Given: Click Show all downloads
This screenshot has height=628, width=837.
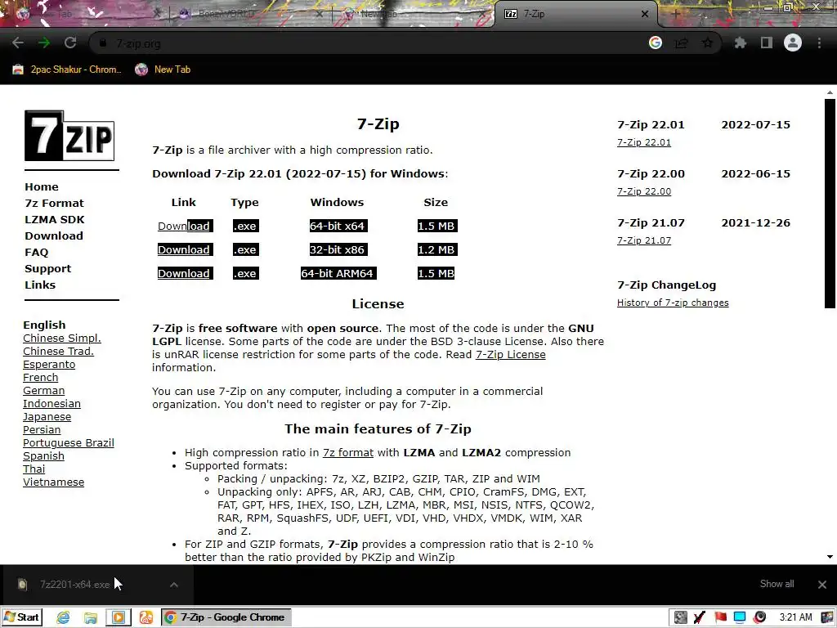Looking at the screenshot, I should [x=777, y=584].
